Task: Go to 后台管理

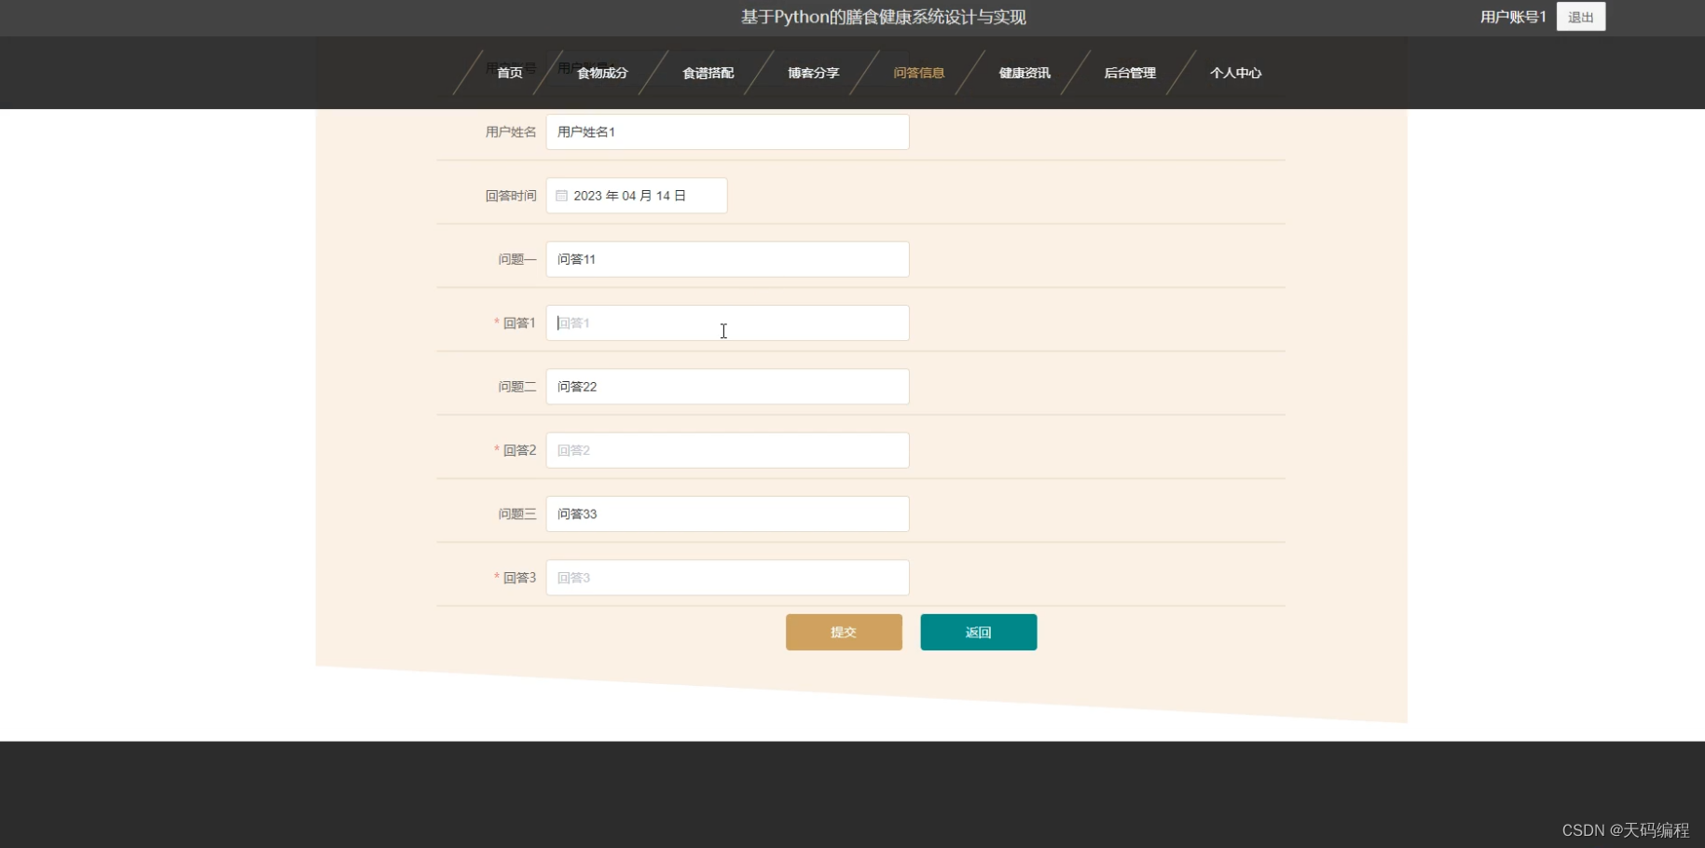Action: click(1130, 73)
